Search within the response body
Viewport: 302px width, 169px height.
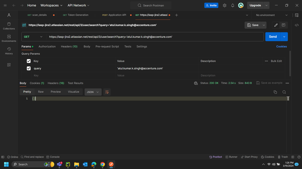pos(284,92)
